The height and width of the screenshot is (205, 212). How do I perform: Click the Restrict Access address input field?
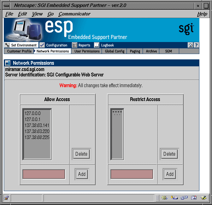tap(132, 174)
